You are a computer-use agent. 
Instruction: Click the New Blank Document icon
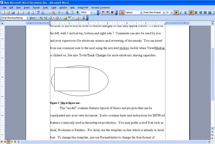(3, 13)
